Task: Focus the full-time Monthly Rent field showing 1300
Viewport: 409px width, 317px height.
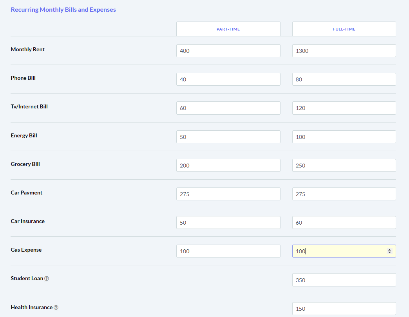Action: (344, 51)
